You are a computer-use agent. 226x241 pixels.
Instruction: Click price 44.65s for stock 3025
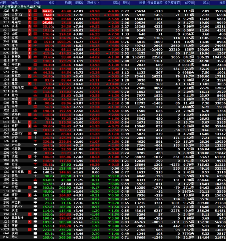point(48,11)
